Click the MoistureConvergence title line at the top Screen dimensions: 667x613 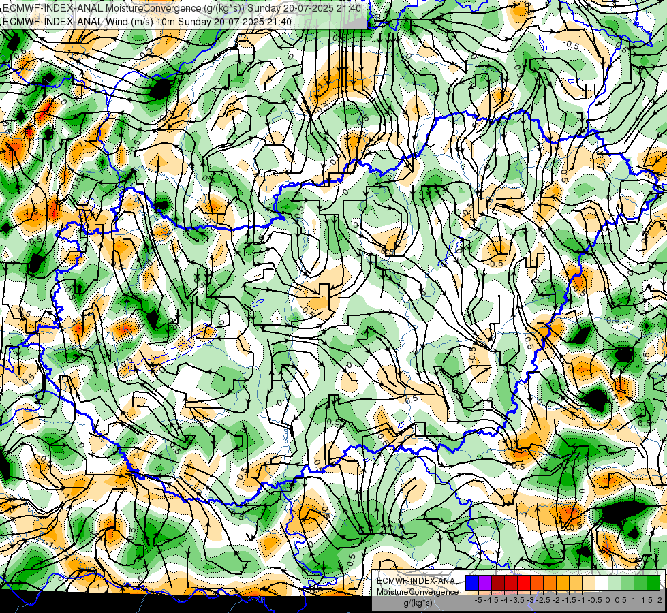(182, 8)
